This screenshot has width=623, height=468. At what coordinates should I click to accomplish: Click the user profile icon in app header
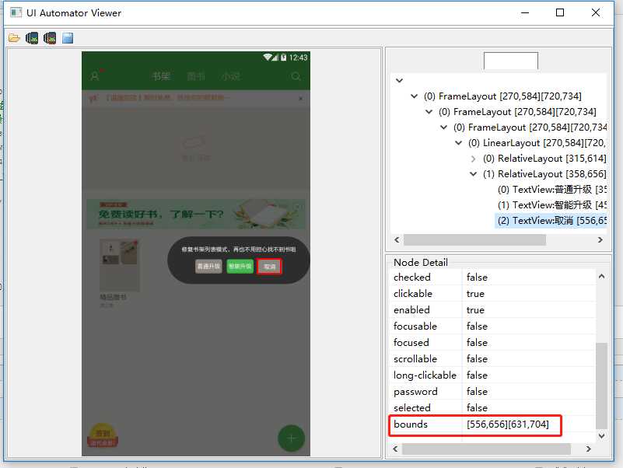[95, 76]
